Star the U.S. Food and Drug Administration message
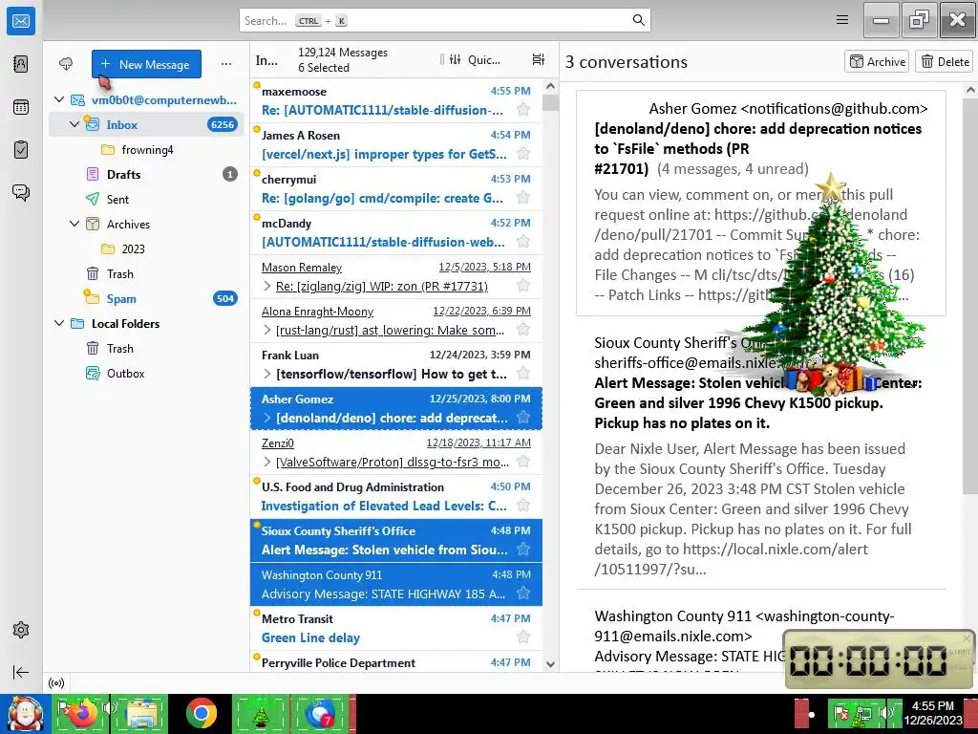Viewport: 978px width, 734px height. point(523,506)
